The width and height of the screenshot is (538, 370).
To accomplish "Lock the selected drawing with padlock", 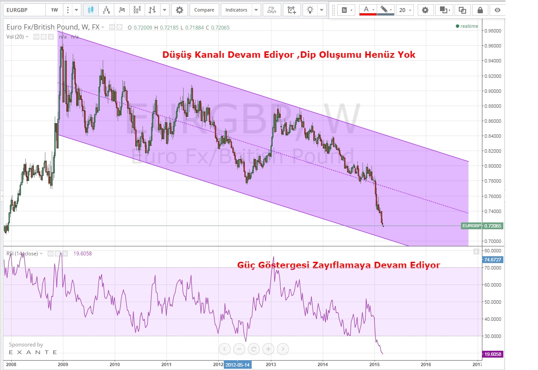I will coord(480,10).
